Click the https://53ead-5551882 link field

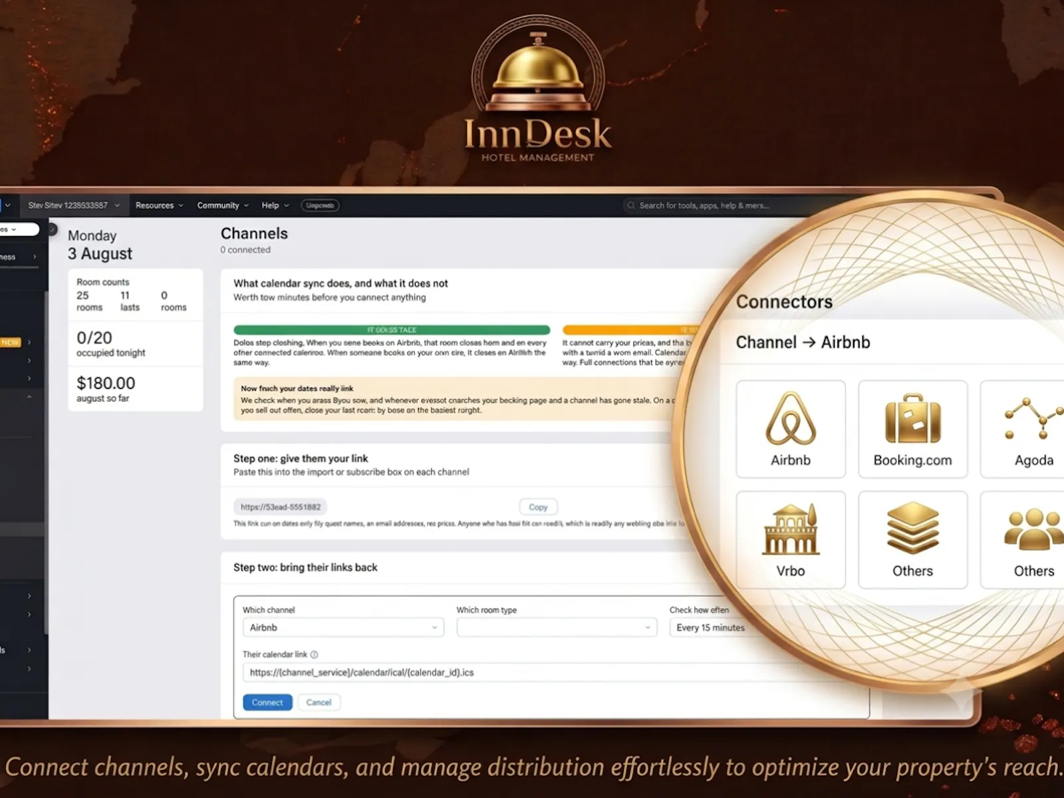click(x=280, y=507)
